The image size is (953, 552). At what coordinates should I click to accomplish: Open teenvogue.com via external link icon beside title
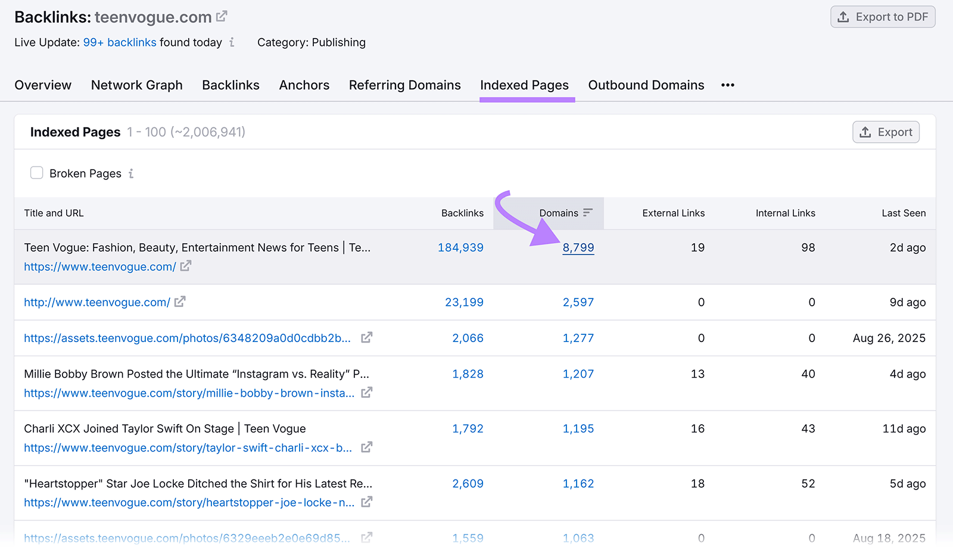222,16
